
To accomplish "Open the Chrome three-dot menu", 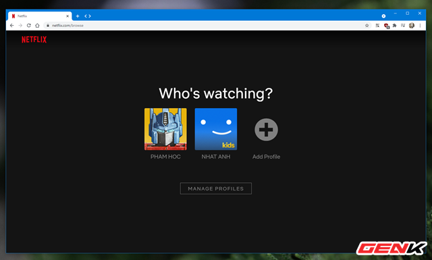I will [x=420, y=26].
